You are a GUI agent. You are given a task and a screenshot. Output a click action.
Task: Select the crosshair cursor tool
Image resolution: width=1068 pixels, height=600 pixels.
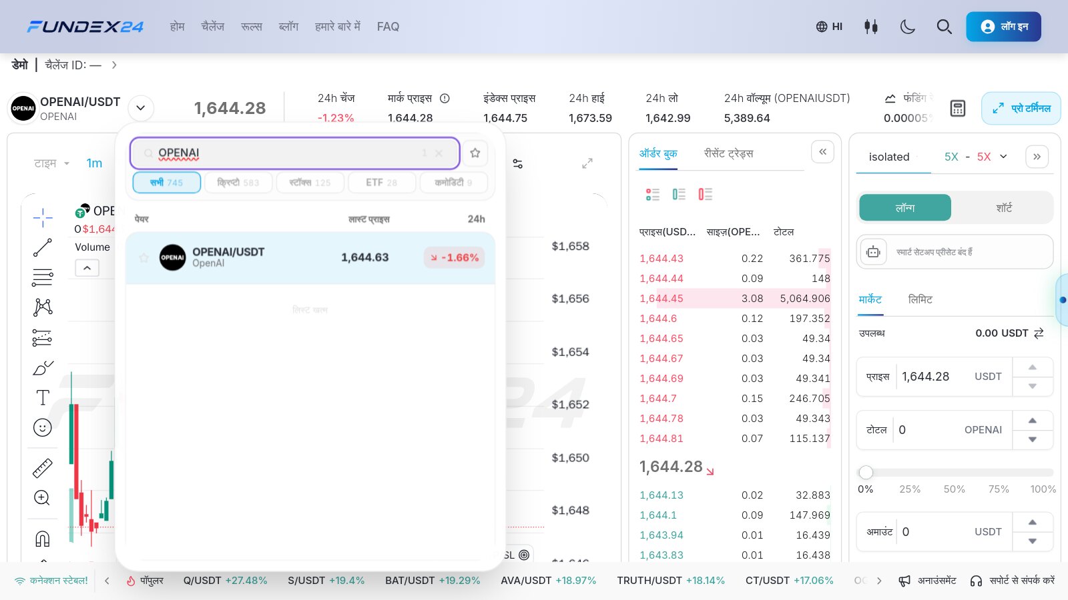(43, 217)
